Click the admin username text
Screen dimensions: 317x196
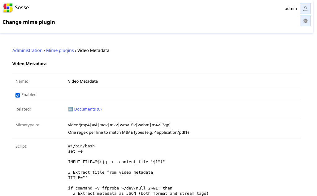click(x=291, y=8)
